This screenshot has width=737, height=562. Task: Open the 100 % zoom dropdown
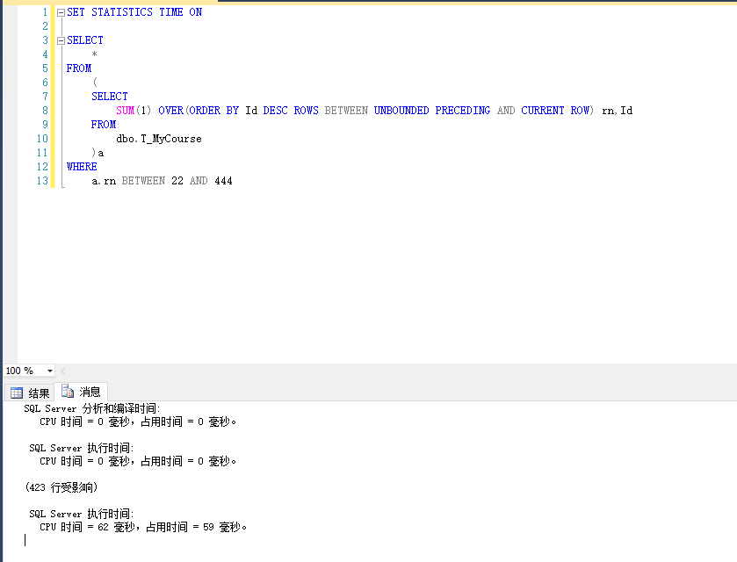tap(50, 371)
